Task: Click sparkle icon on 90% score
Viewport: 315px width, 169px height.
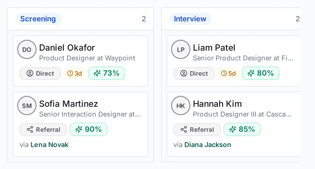Action: (79, 129)
